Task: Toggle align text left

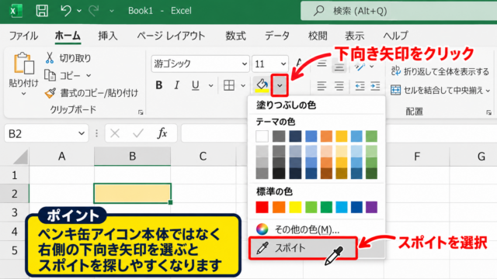Action: [x=321, y=86]
